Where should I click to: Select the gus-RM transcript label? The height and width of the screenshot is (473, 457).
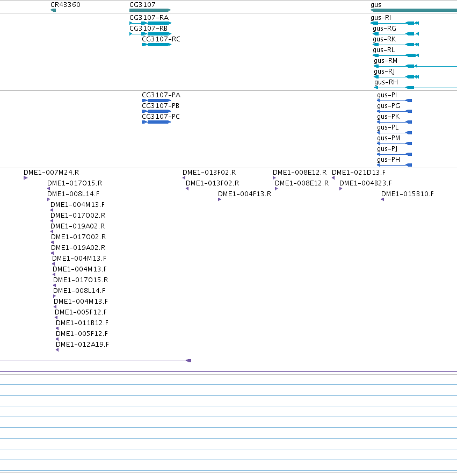386,61
